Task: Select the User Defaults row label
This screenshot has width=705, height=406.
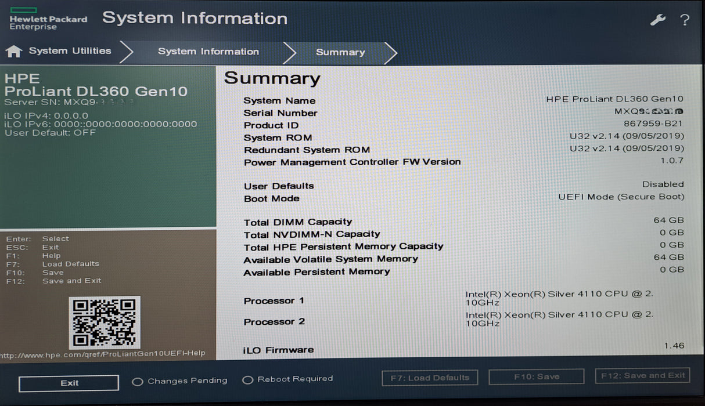Action: tap(279, 186)
